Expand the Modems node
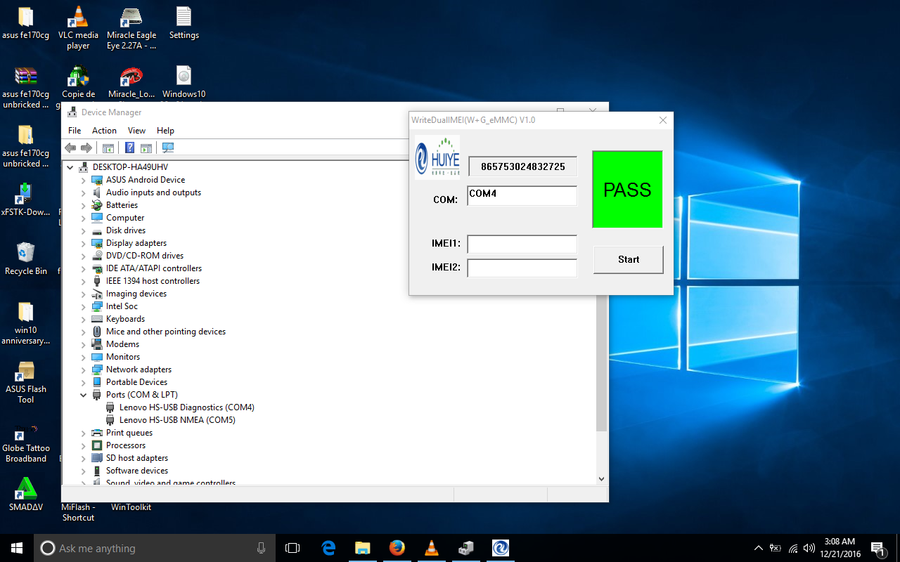This screenshot has height=562, width=900. pos(83,344)
